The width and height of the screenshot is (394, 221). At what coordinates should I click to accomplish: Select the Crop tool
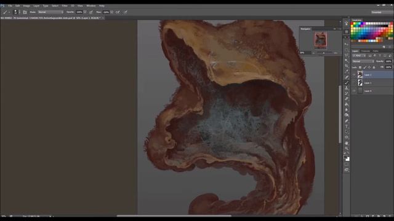(347, 66)
